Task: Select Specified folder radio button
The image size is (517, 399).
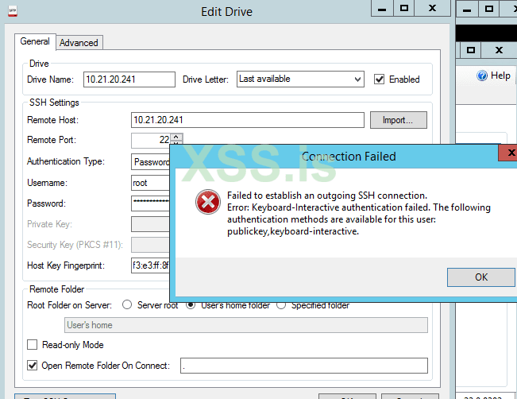Action: tap(281, 305)
